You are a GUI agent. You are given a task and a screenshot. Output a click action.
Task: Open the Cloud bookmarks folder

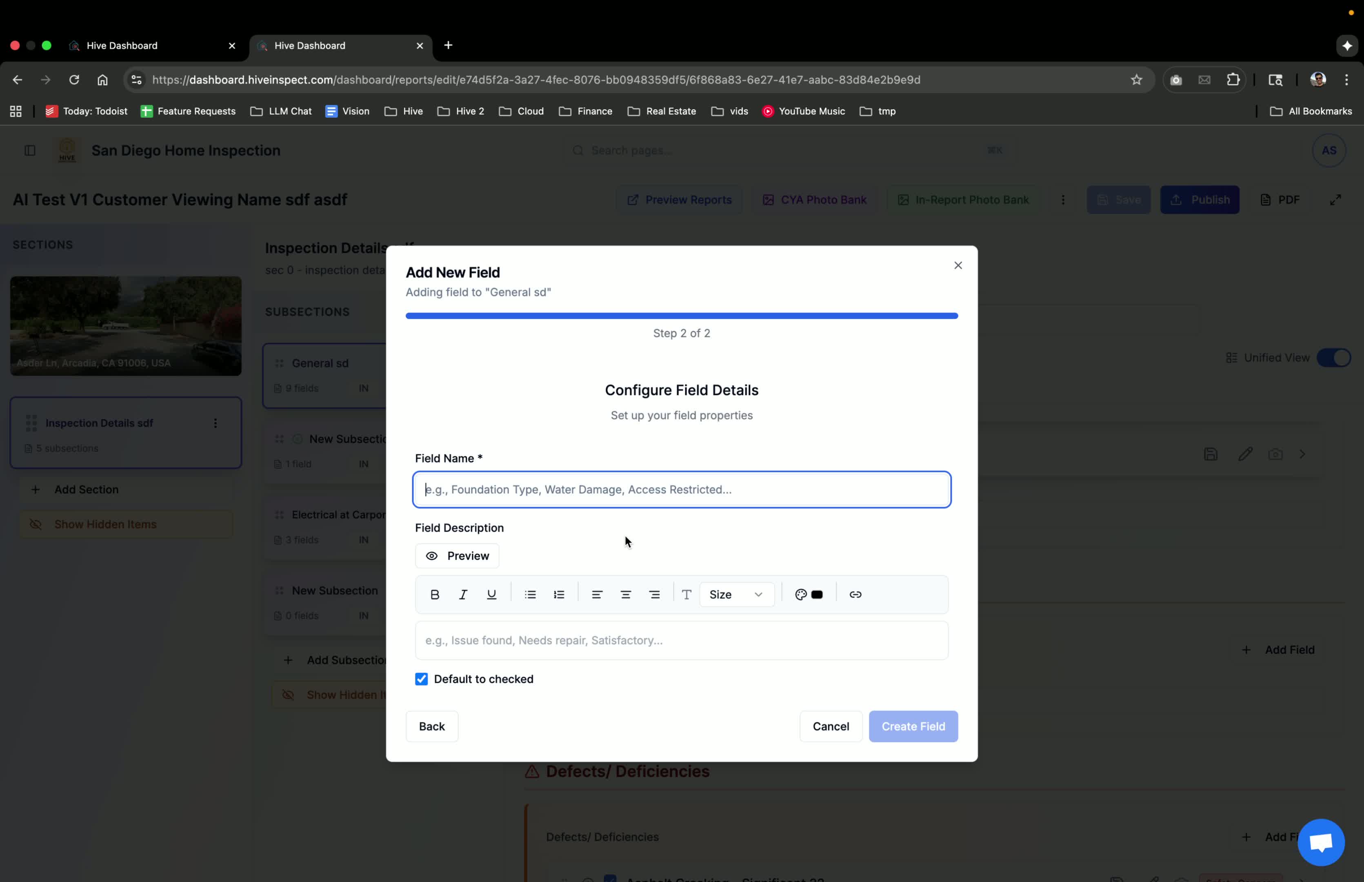click(521, 111)
